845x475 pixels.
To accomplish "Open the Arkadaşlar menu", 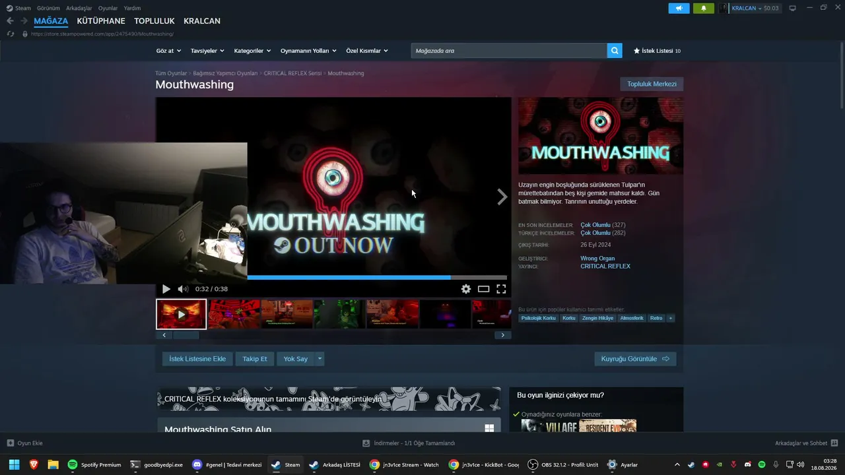I will (79, 8).
